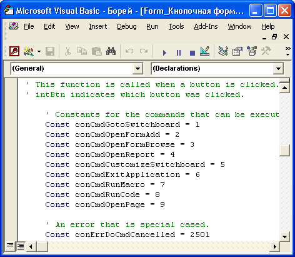Open the Project Explorer icon
Screen dimensions: 295x257
pyautogui.click(x=223, y=51)
